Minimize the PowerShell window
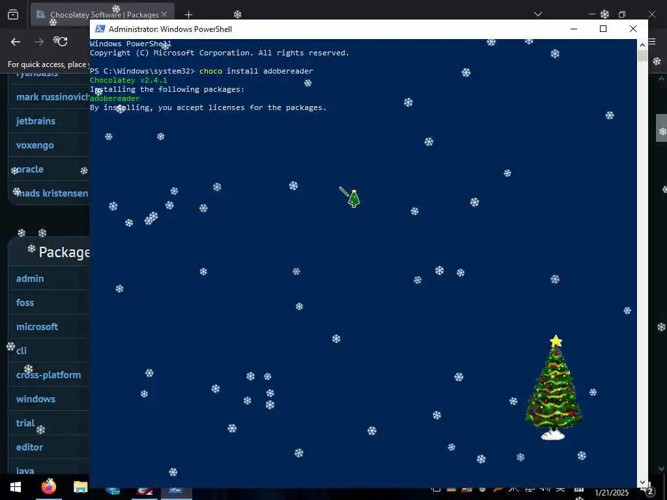667x500 pixels. pos(574,29)
